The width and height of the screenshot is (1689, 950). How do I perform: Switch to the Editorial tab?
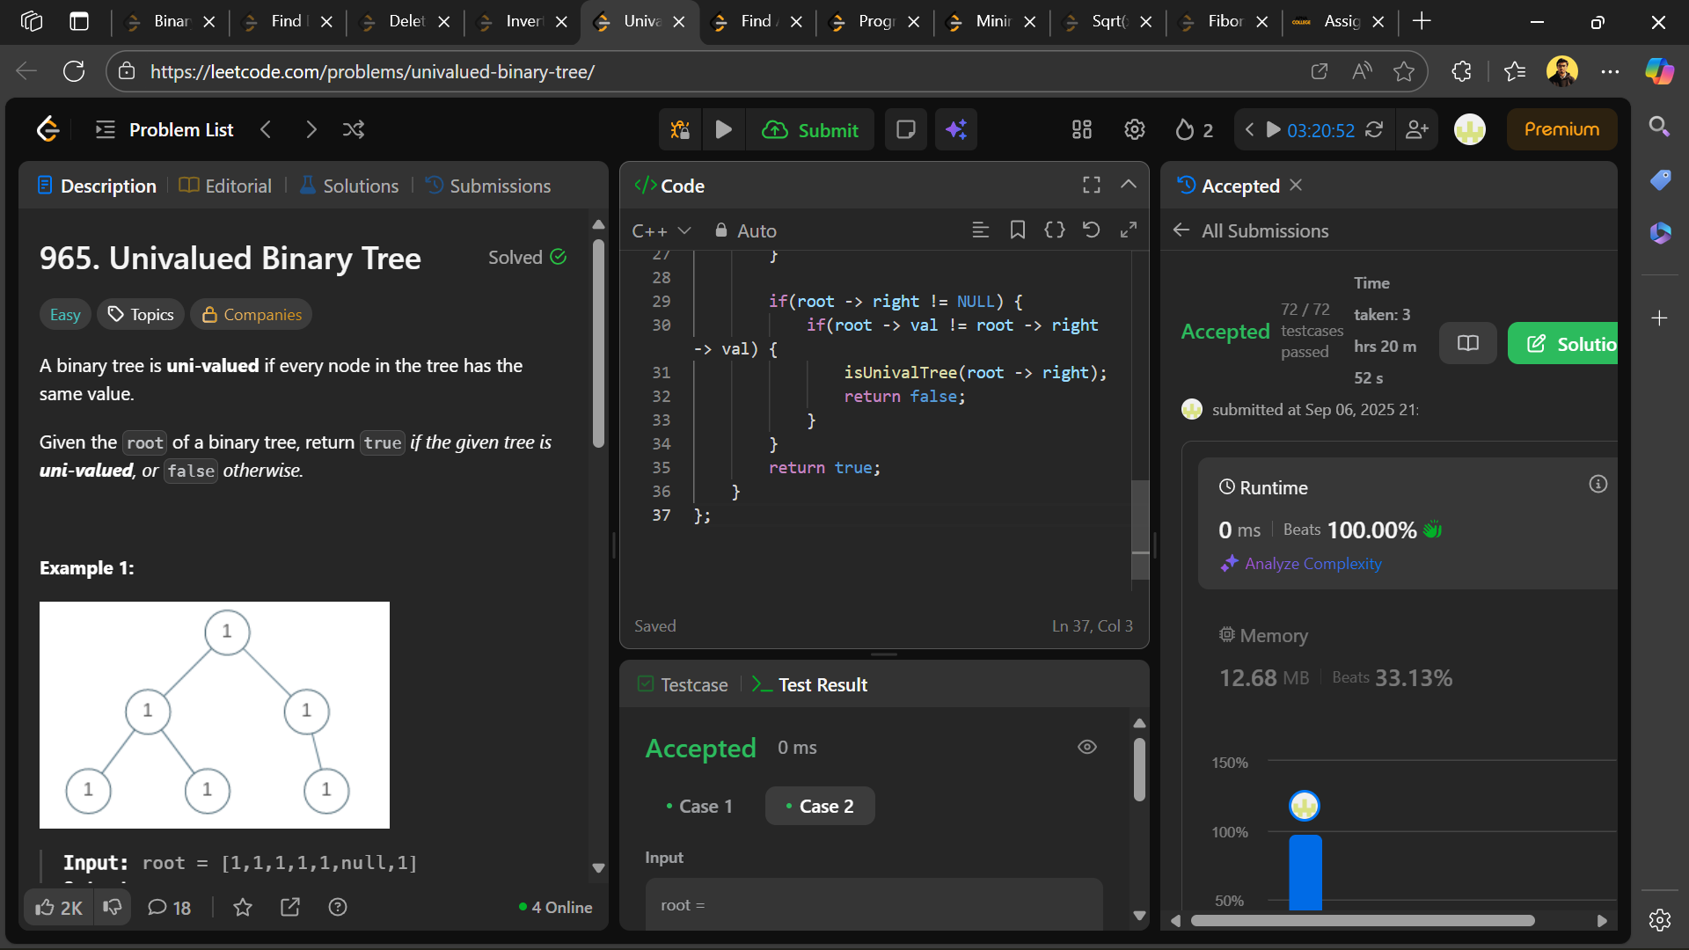pyautogui.click(x=225, y=186)
